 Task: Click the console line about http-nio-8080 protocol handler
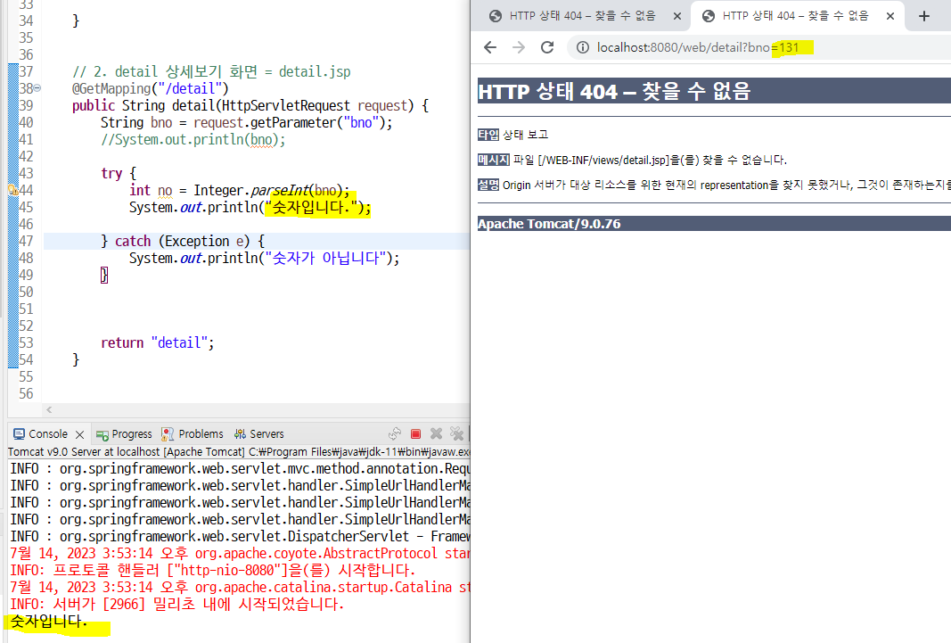[x=213, y=570]
